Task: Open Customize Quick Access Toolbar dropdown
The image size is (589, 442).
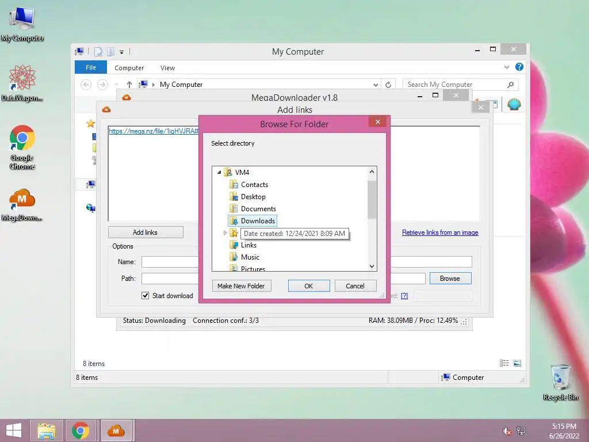Action: tap(122, 52)
